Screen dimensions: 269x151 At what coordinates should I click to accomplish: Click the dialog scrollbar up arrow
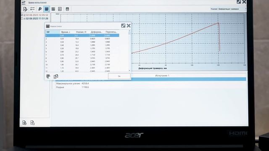coord(129,31)
